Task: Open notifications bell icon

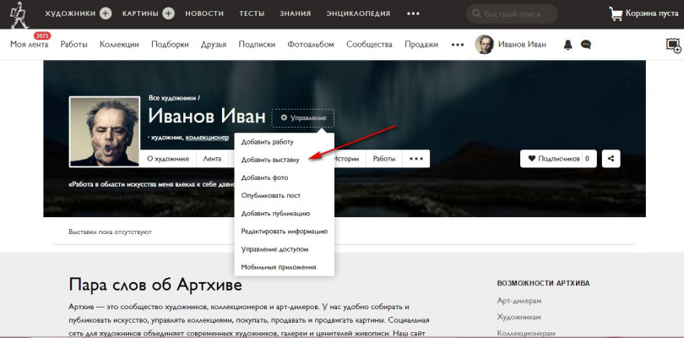Action: point(567,45)
